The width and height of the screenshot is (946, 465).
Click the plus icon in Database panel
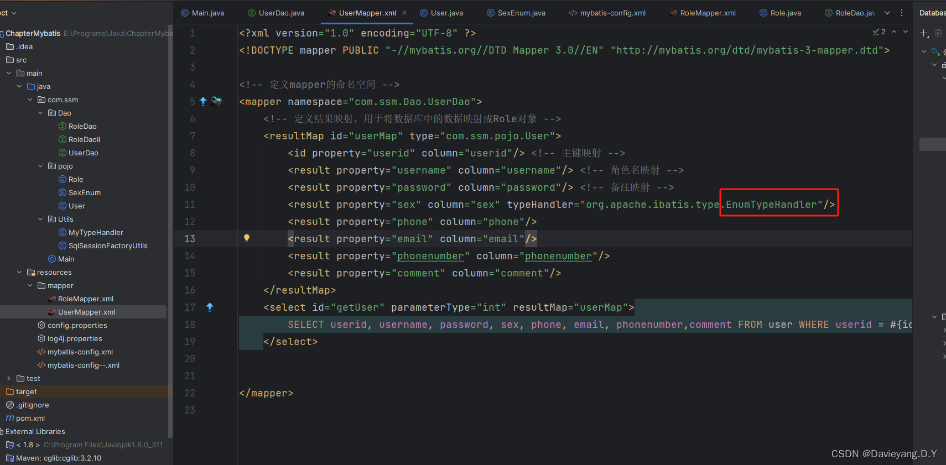[x=924, y=33]
